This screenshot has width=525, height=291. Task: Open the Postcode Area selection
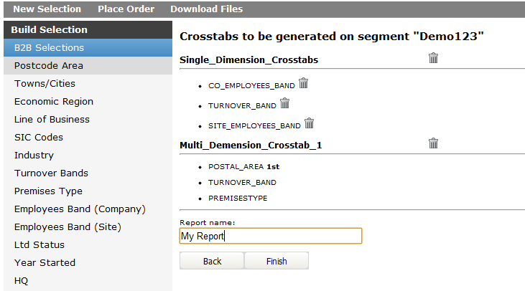tap(49, 66)
